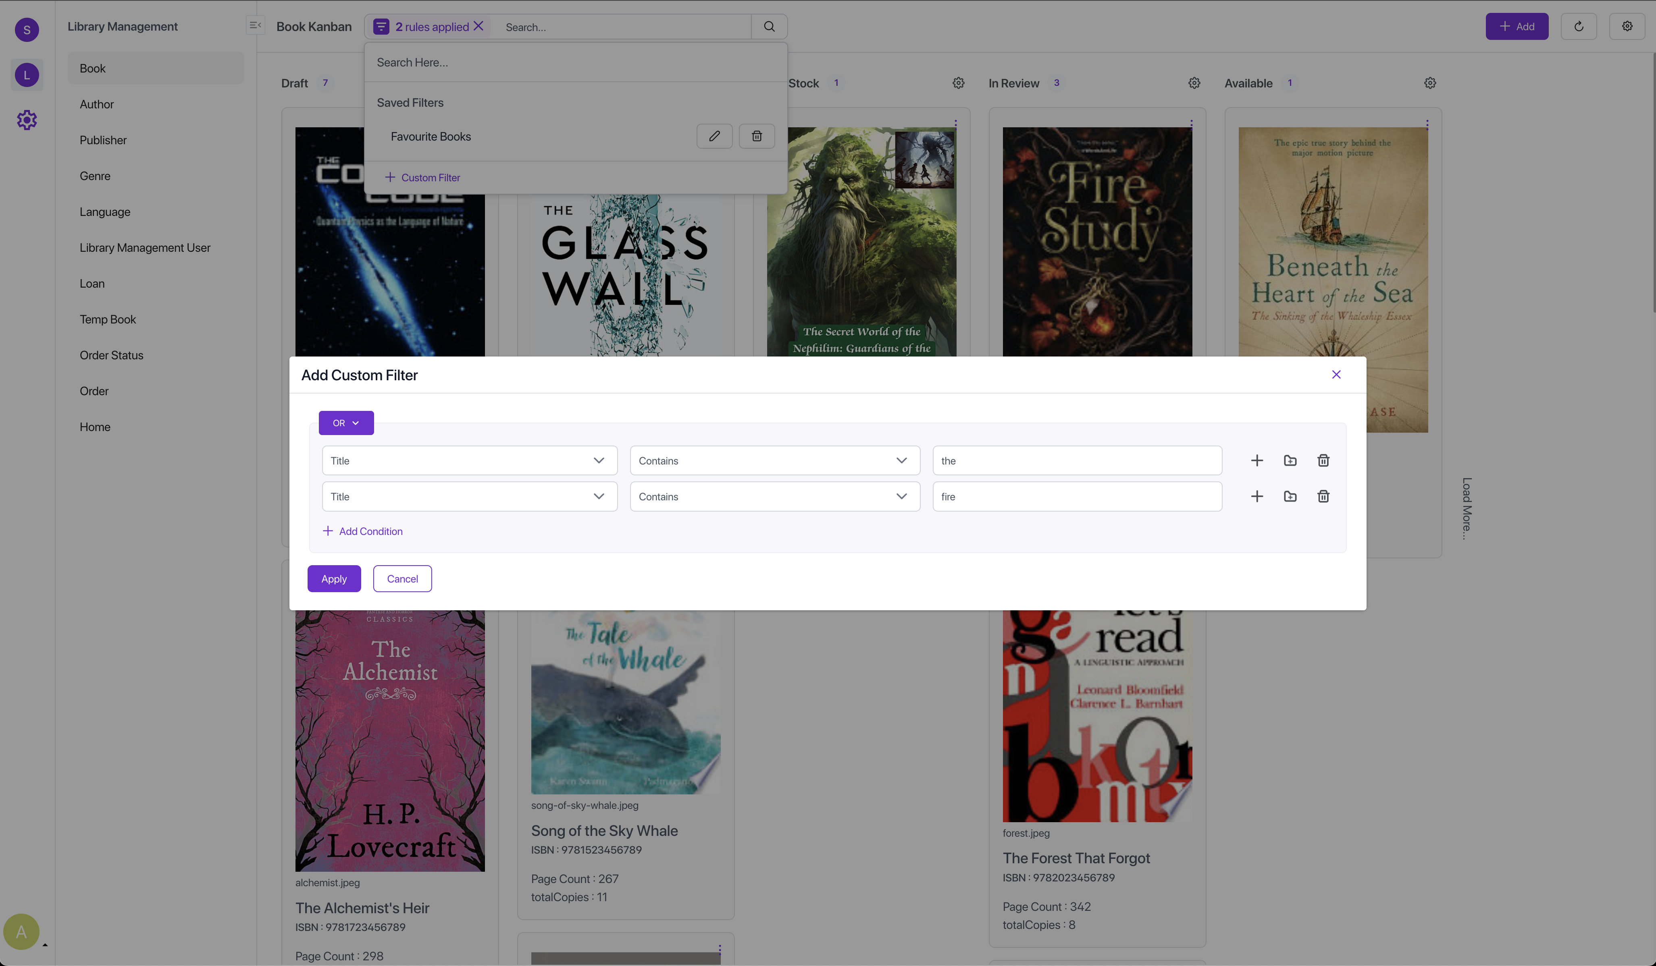Clear the applied rules with X
The height and width of the screenshot is (966, 1656).
click(x=478, y=26)
